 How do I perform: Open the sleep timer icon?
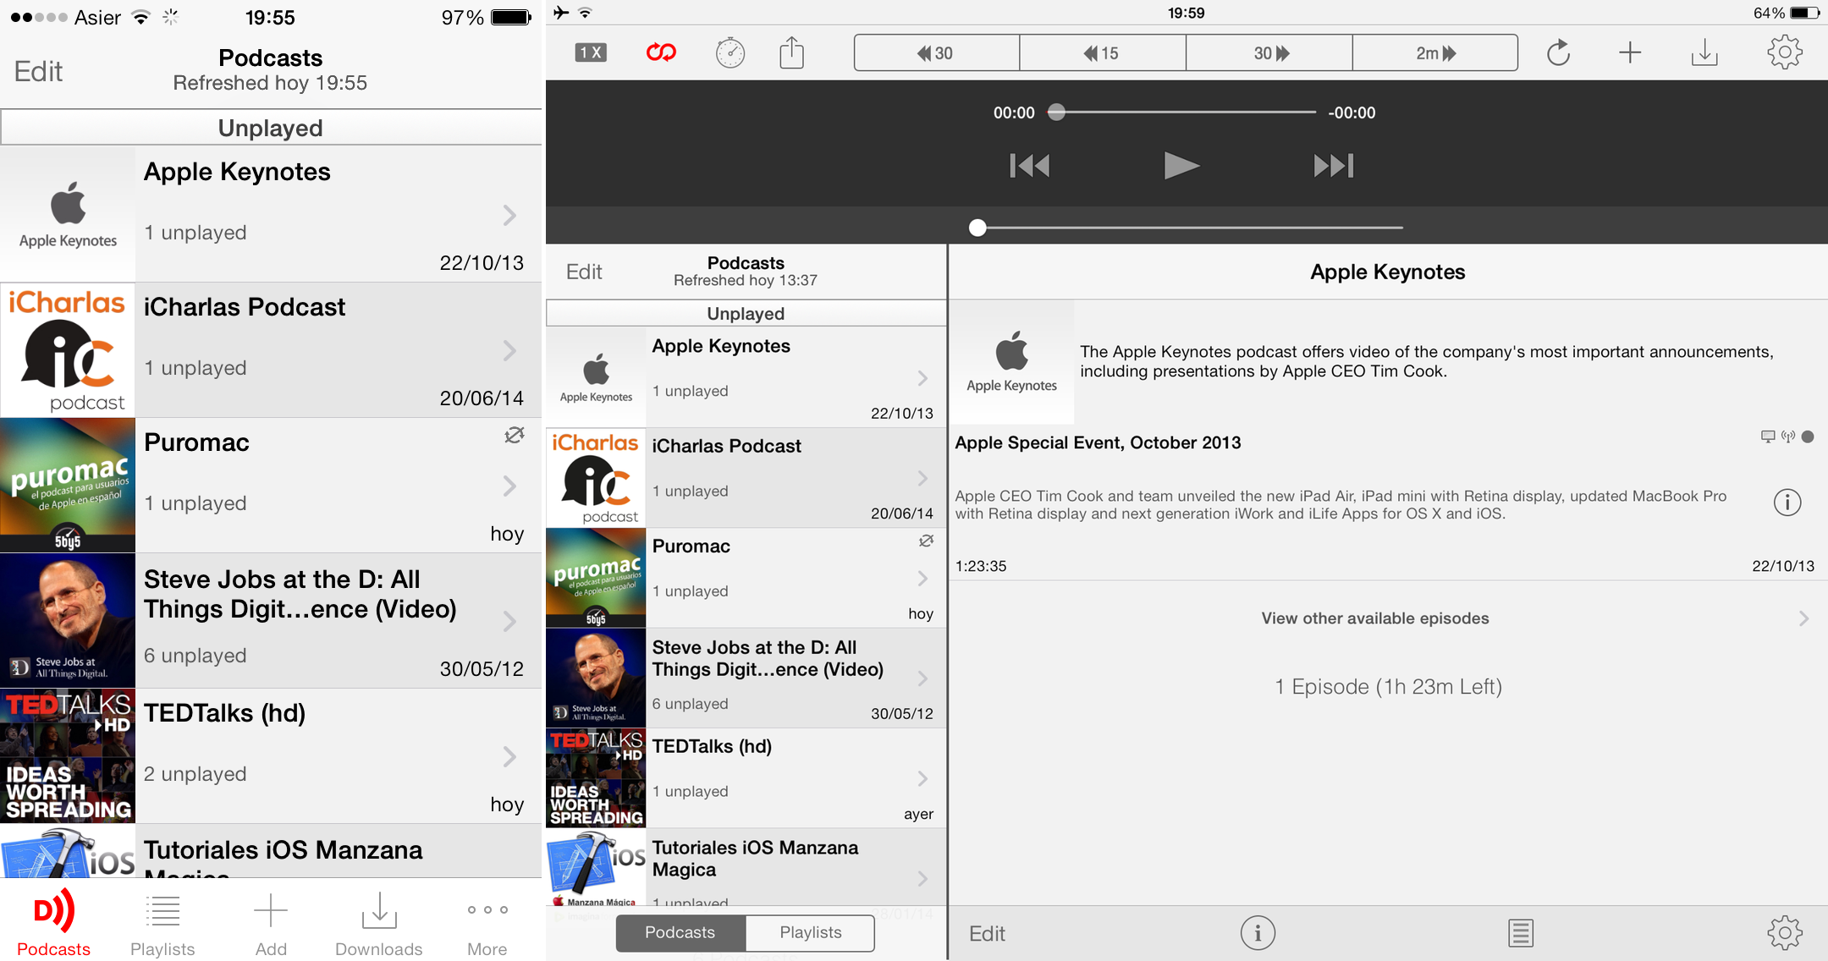(x=730, y=52)
